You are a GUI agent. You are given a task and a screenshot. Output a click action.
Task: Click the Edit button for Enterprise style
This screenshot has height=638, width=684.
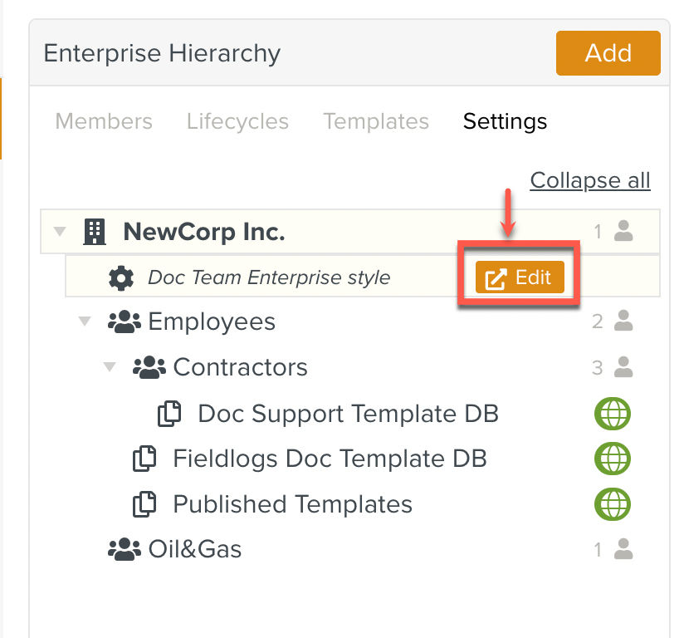[x=520, y=277]
